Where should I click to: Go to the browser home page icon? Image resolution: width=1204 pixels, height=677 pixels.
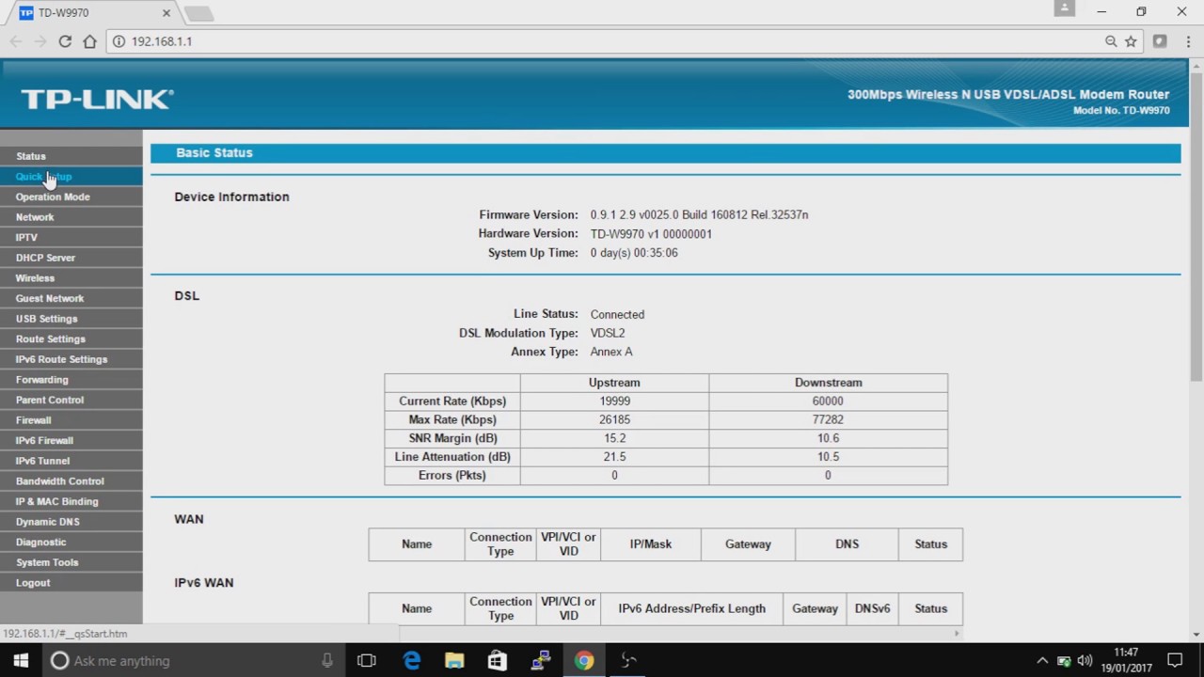tap(89, 41)
